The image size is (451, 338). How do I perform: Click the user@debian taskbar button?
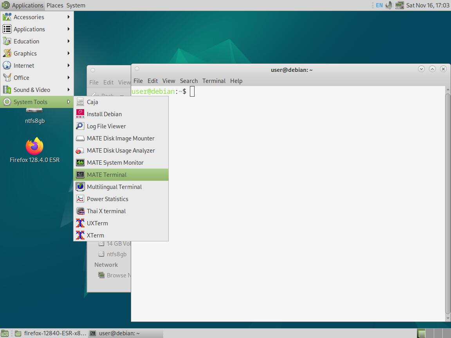119,333
